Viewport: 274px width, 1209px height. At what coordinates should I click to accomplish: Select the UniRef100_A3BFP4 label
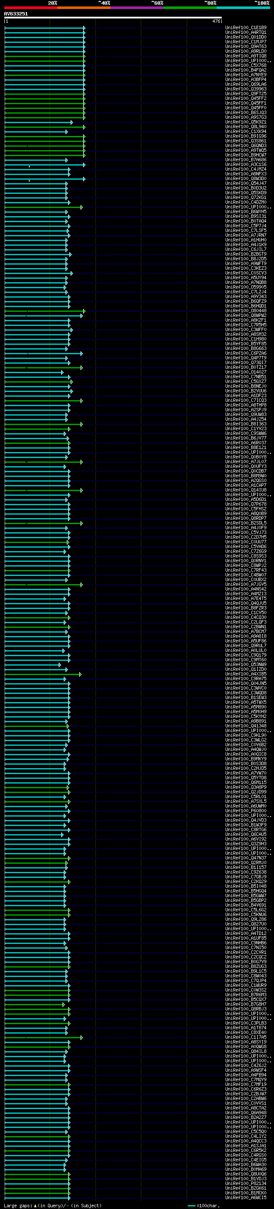click(x=246, y=79)
